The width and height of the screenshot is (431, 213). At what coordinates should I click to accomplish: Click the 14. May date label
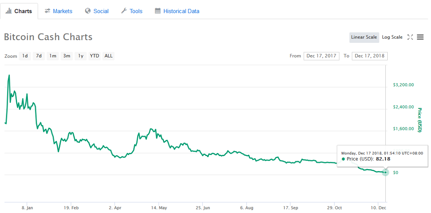tap(159, 208)
